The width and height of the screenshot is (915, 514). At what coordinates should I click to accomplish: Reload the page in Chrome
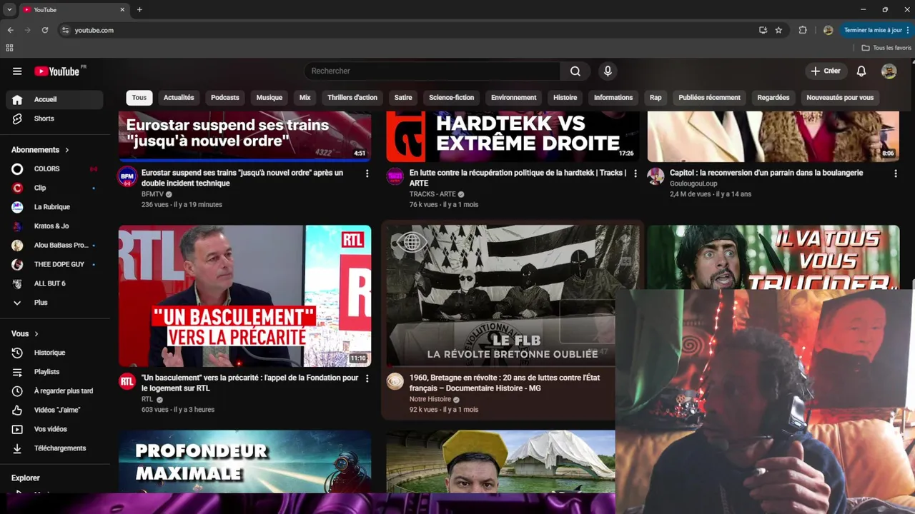point(45,30)
